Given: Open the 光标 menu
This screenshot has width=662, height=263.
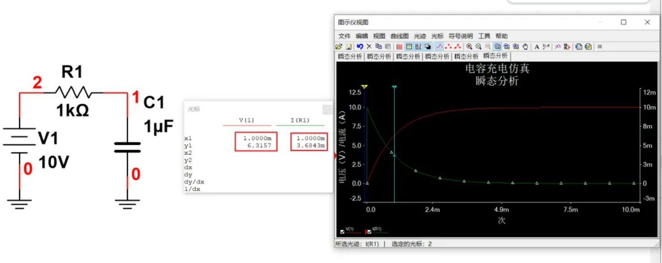Looking at the screenshot, I should click(x=437, y=36).
